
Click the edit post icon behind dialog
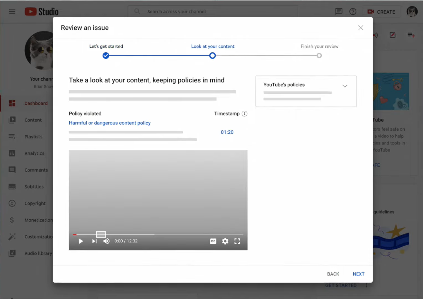pos(392,35)
